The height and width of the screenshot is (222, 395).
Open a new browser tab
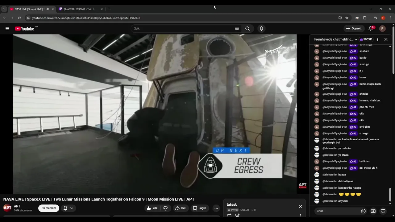tap(109, 9)
